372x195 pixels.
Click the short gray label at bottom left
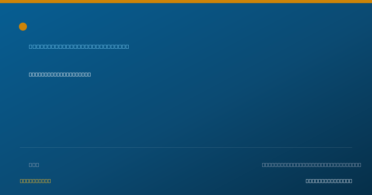(34, 165)
